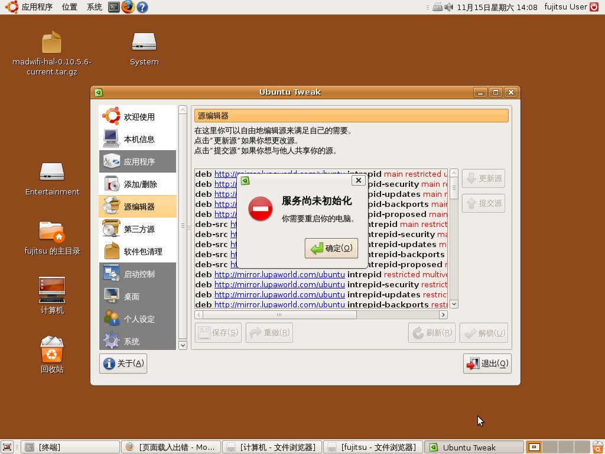Click the 源编辑器 header bar

pyautogui.click(x=351, y=116)
